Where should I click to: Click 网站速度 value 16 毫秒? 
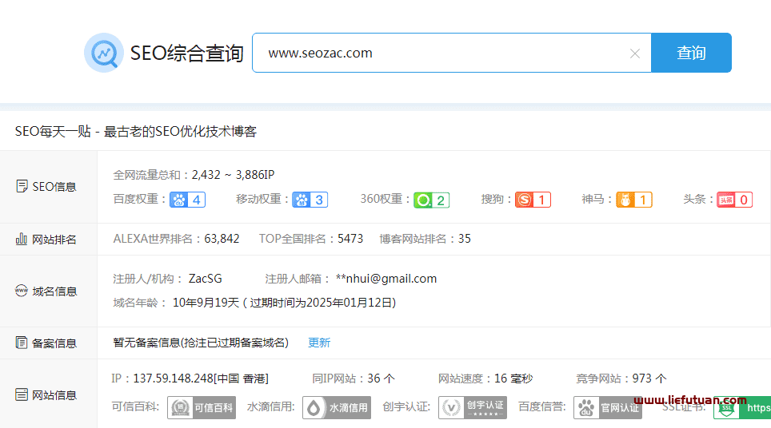(x=513, y=378)
